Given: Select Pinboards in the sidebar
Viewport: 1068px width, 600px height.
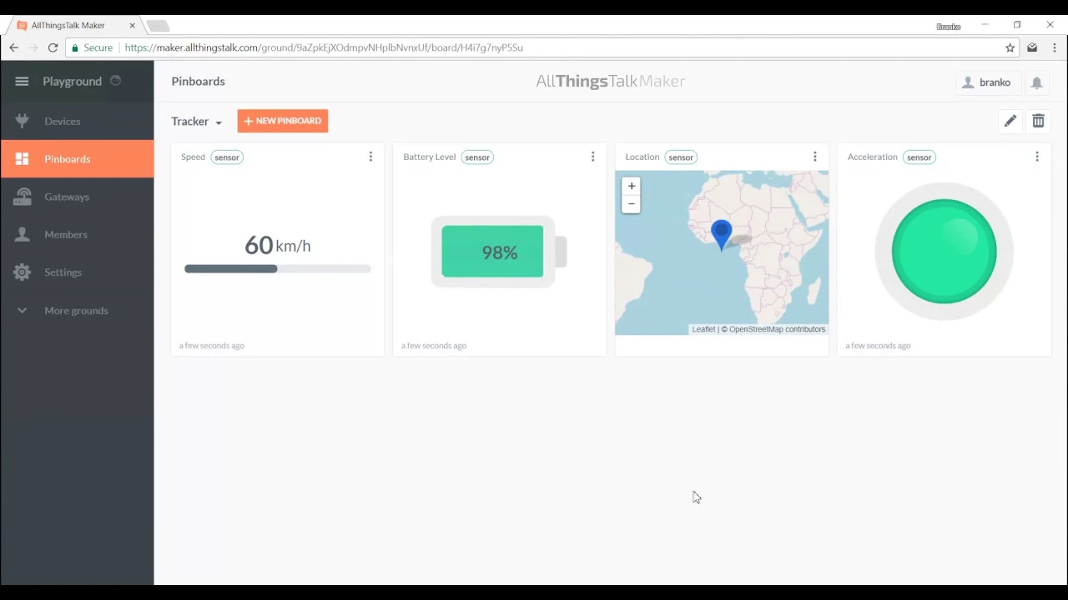Looking at the screenshot, I should 77,158.
